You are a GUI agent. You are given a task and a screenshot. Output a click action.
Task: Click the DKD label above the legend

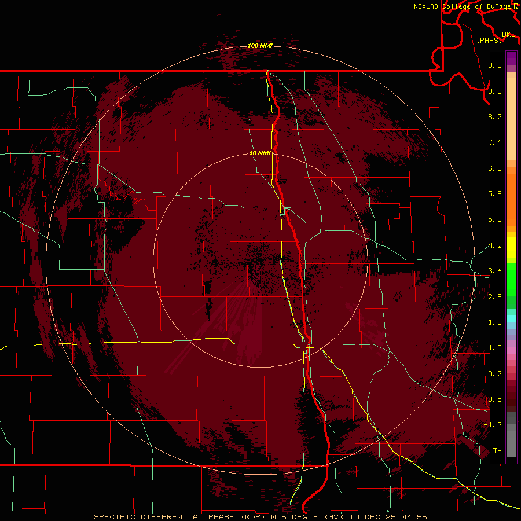(509, 35)
